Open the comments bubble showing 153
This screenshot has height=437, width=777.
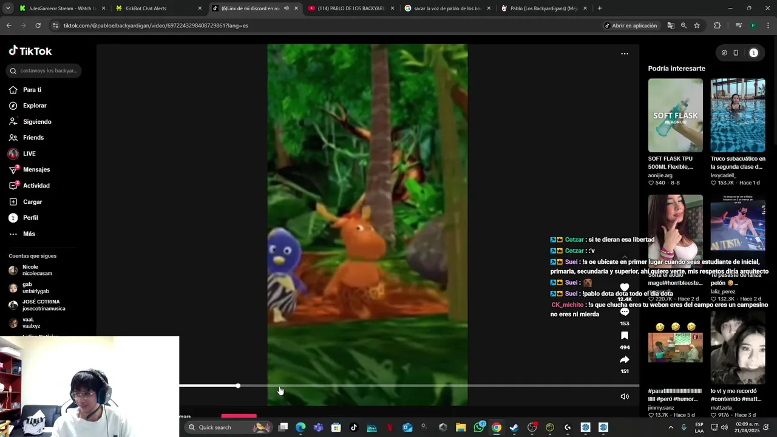625,311
